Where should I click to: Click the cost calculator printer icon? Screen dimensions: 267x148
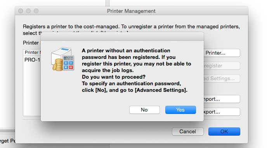coord(62,59)
